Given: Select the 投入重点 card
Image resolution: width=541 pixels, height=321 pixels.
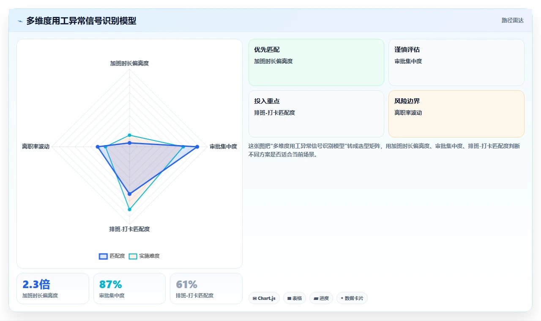Looking at the screenshot, I should [x=316, y=114].
